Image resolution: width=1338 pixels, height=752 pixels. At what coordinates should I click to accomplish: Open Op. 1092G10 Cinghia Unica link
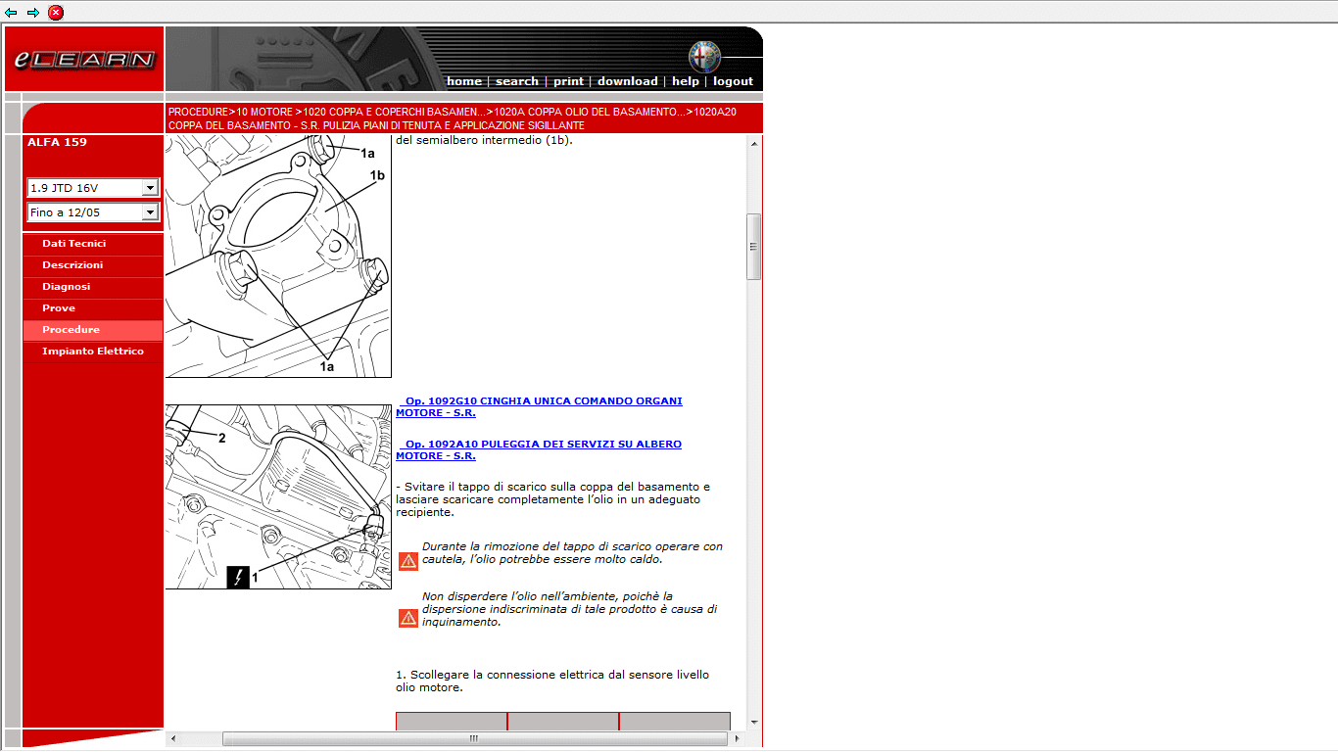pos(539,406)
